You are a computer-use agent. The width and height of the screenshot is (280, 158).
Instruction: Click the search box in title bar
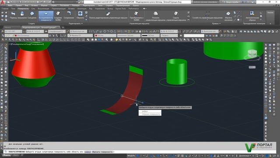(205, 2)
